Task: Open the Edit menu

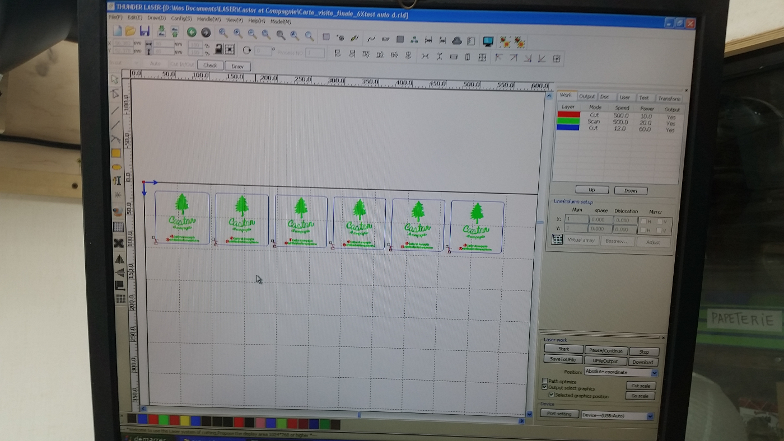Action: click(x=134, y=18)
